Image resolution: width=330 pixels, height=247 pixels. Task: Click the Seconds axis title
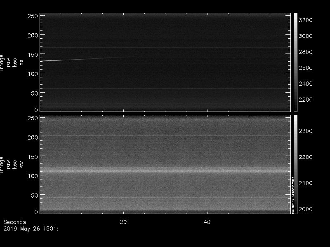tap(14, 222)
